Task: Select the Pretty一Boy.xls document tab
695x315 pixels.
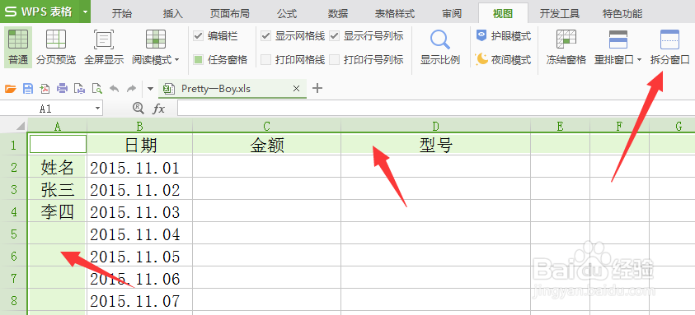Action: [233, 89]
